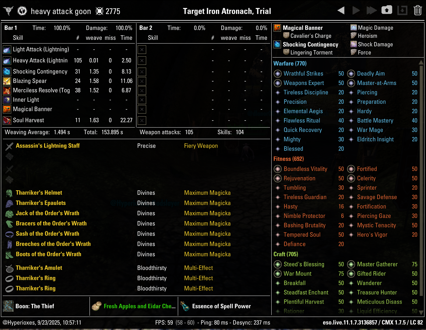Click the Blazing Spear skill icon
426x330 pixels.
[7, 81]
